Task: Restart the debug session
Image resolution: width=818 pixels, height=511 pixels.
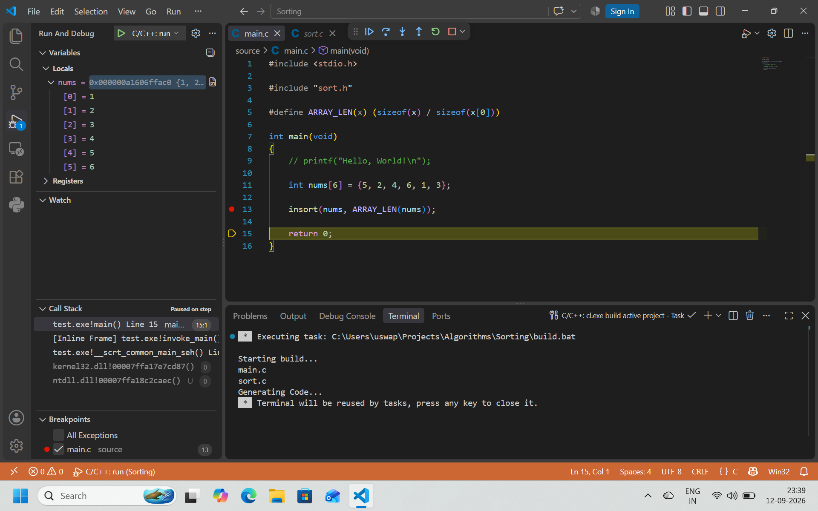Action: pos(435,32)
